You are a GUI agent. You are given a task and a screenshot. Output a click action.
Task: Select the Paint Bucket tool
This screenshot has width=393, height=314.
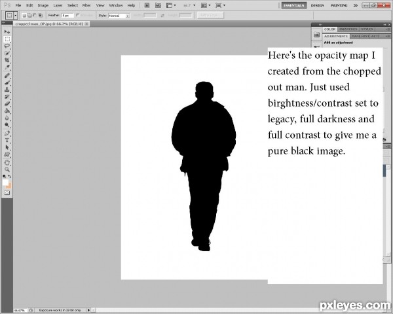(7, 111)
